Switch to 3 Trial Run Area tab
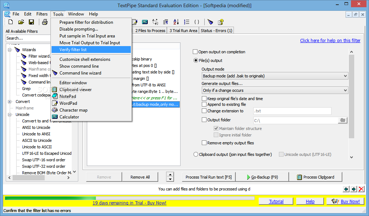Image resolution: width=369 pixels, height=216 pixels. 183,31
